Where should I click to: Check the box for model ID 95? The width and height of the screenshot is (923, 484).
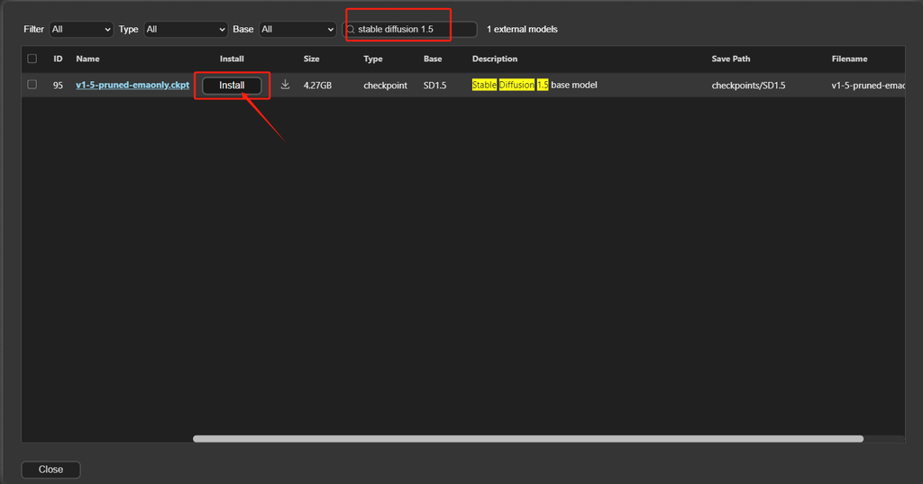(x=32, y=85)
